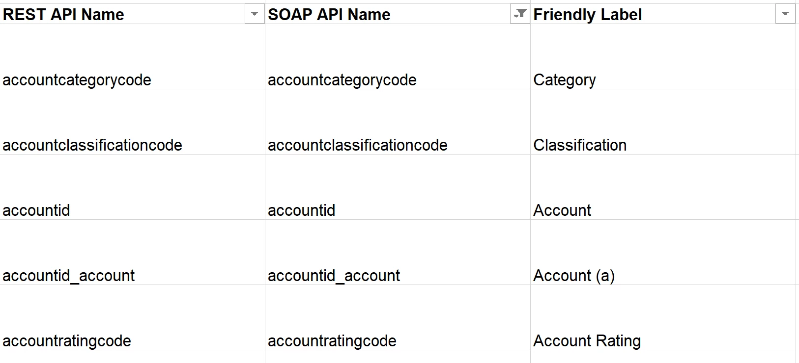This screenshot has height=363, width=799.
Task: Select the Account Rating label cell
Action: [x=663, y=317]
